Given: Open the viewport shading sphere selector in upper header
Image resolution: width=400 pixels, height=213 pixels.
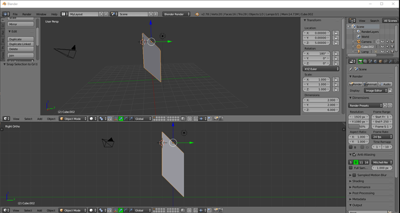Looking at the screenshot, I should point(93,119).
